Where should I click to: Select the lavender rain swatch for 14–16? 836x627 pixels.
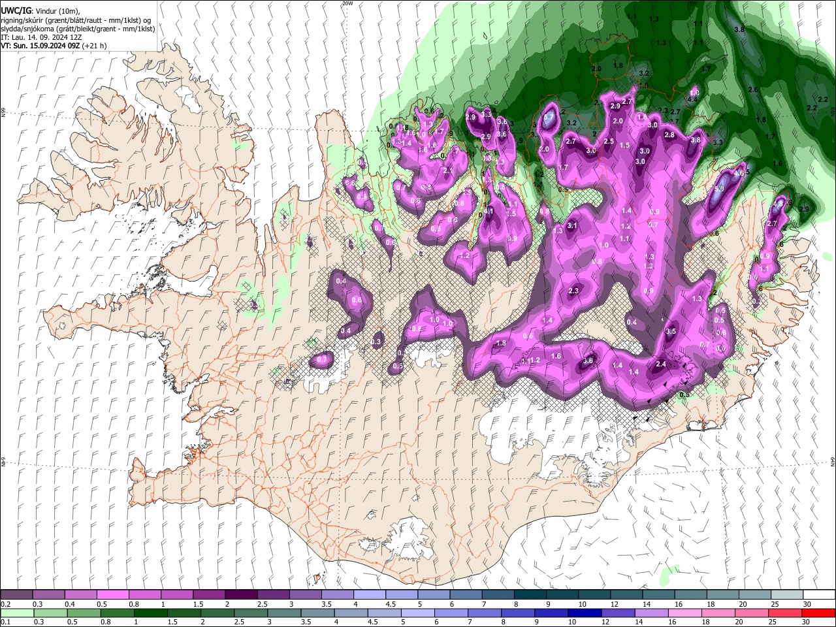652,613
